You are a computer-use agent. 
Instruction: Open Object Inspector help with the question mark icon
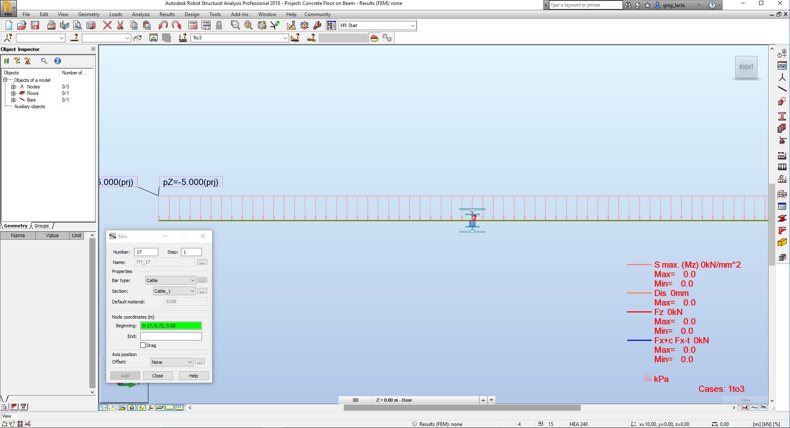coord(57,61)
